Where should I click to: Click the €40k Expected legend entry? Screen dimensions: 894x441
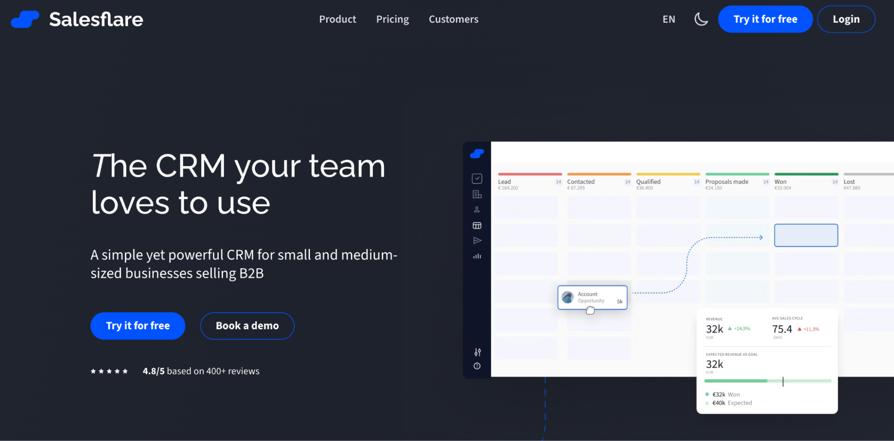[x=729, y=403]
